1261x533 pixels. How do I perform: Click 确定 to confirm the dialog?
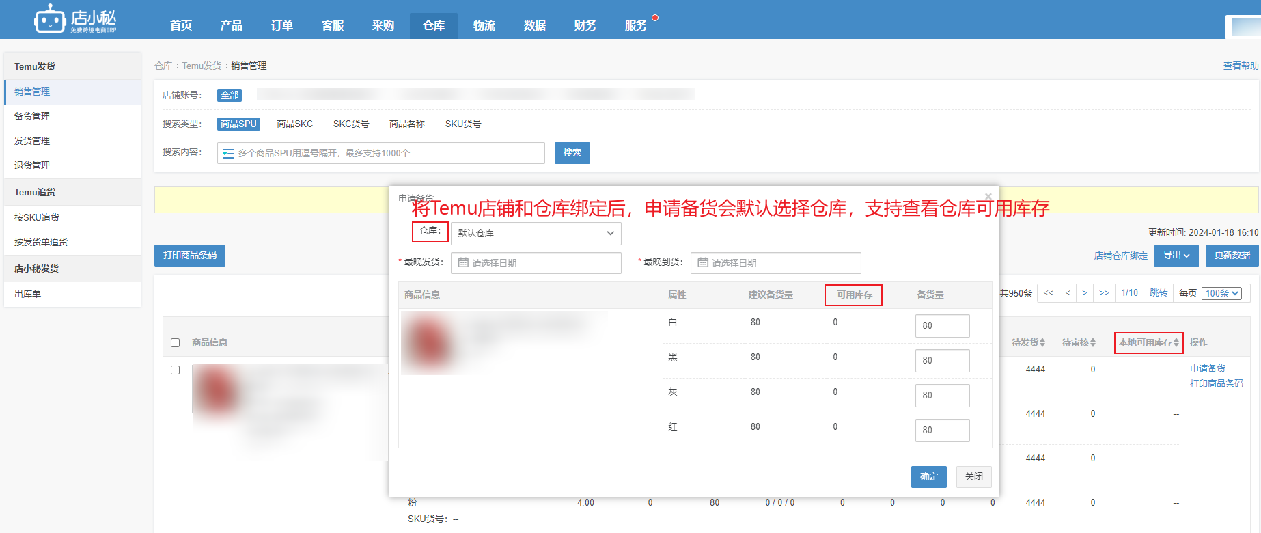click(x=929, y=476)
